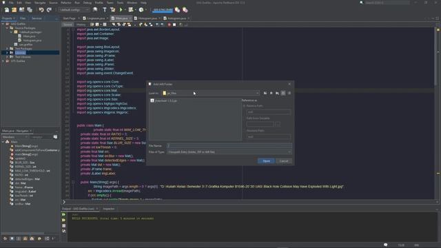Click the second green Re-run icon in Output

[64, 220]
